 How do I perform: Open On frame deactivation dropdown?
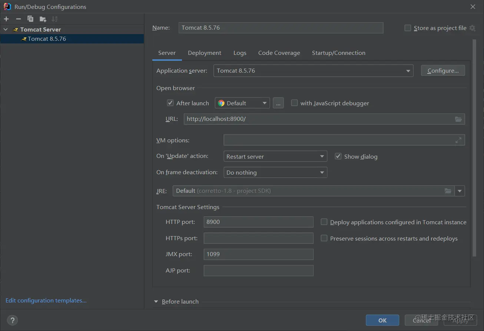275,172
